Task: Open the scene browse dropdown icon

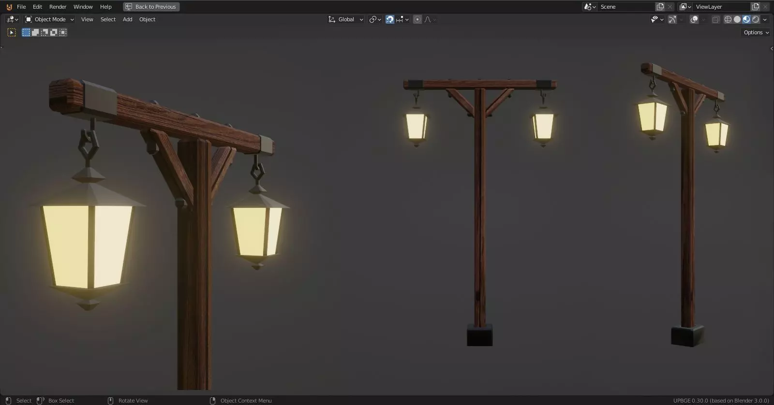Action: click(590, 7)
